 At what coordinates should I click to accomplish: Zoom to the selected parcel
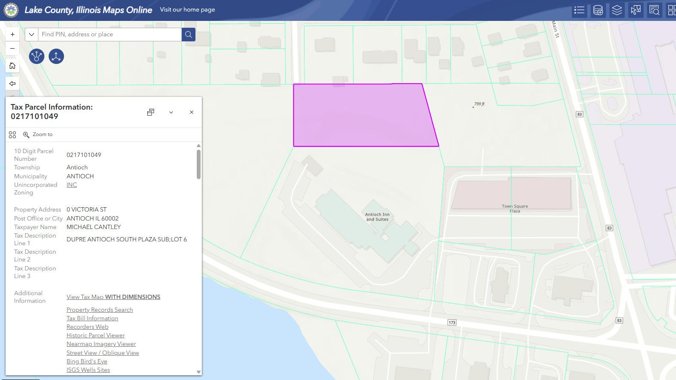pos(38,134)
